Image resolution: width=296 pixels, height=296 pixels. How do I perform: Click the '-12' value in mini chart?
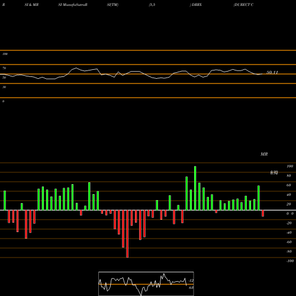(191, 281)
